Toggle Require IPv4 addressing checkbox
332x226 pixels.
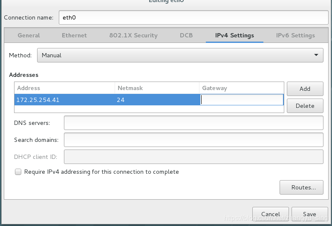(x=18, y=172)
